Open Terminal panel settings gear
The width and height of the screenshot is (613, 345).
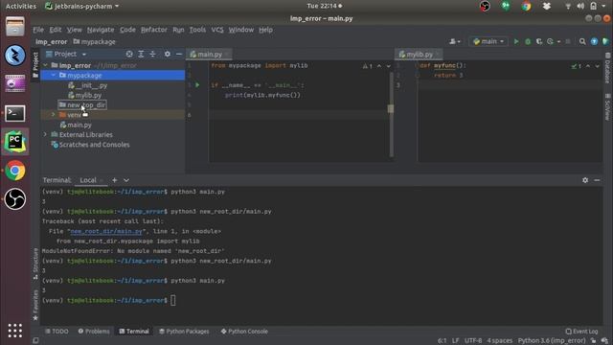tap(585, 180)
